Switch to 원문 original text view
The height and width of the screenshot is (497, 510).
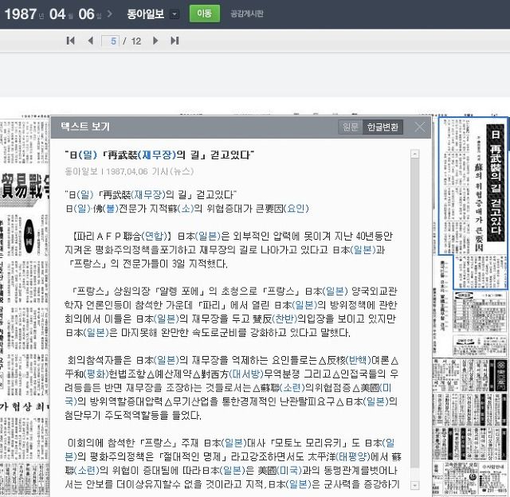click(351, 127)
